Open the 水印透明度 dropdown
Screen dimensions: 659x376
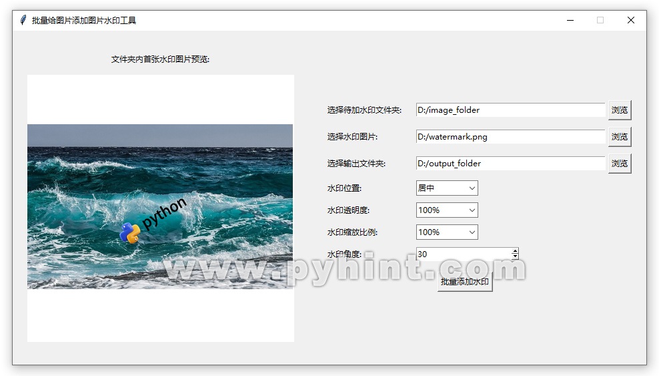pos(447,210)
